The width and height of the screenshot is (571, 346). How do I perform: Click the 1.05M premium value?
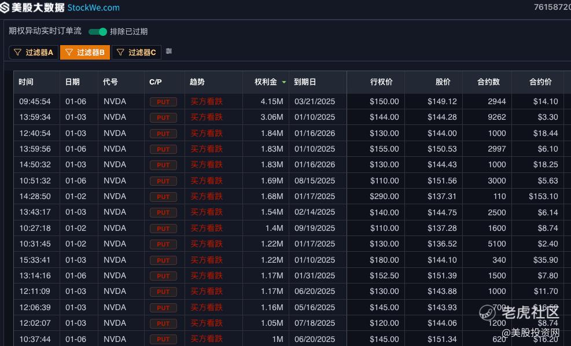coord(272,323)
